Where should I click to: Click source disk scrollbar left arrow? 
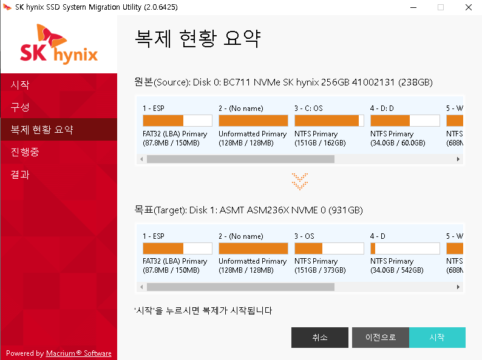141,159
